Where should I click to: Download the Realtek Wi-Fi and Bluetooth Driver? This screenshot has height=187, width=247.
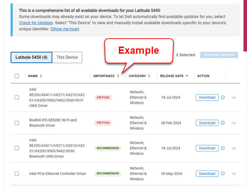(207, 123)
